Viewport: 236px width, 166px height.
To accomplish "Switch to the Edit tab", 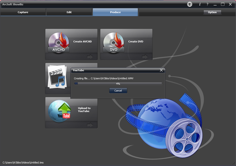I will click(69, 12).
